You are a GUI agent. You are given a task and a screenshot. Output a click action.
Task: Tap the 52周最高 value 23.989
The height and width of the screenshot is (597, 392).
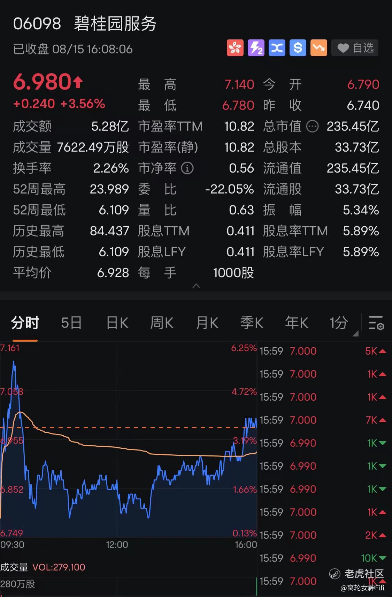pyautogui.click(x=109, y=189)
